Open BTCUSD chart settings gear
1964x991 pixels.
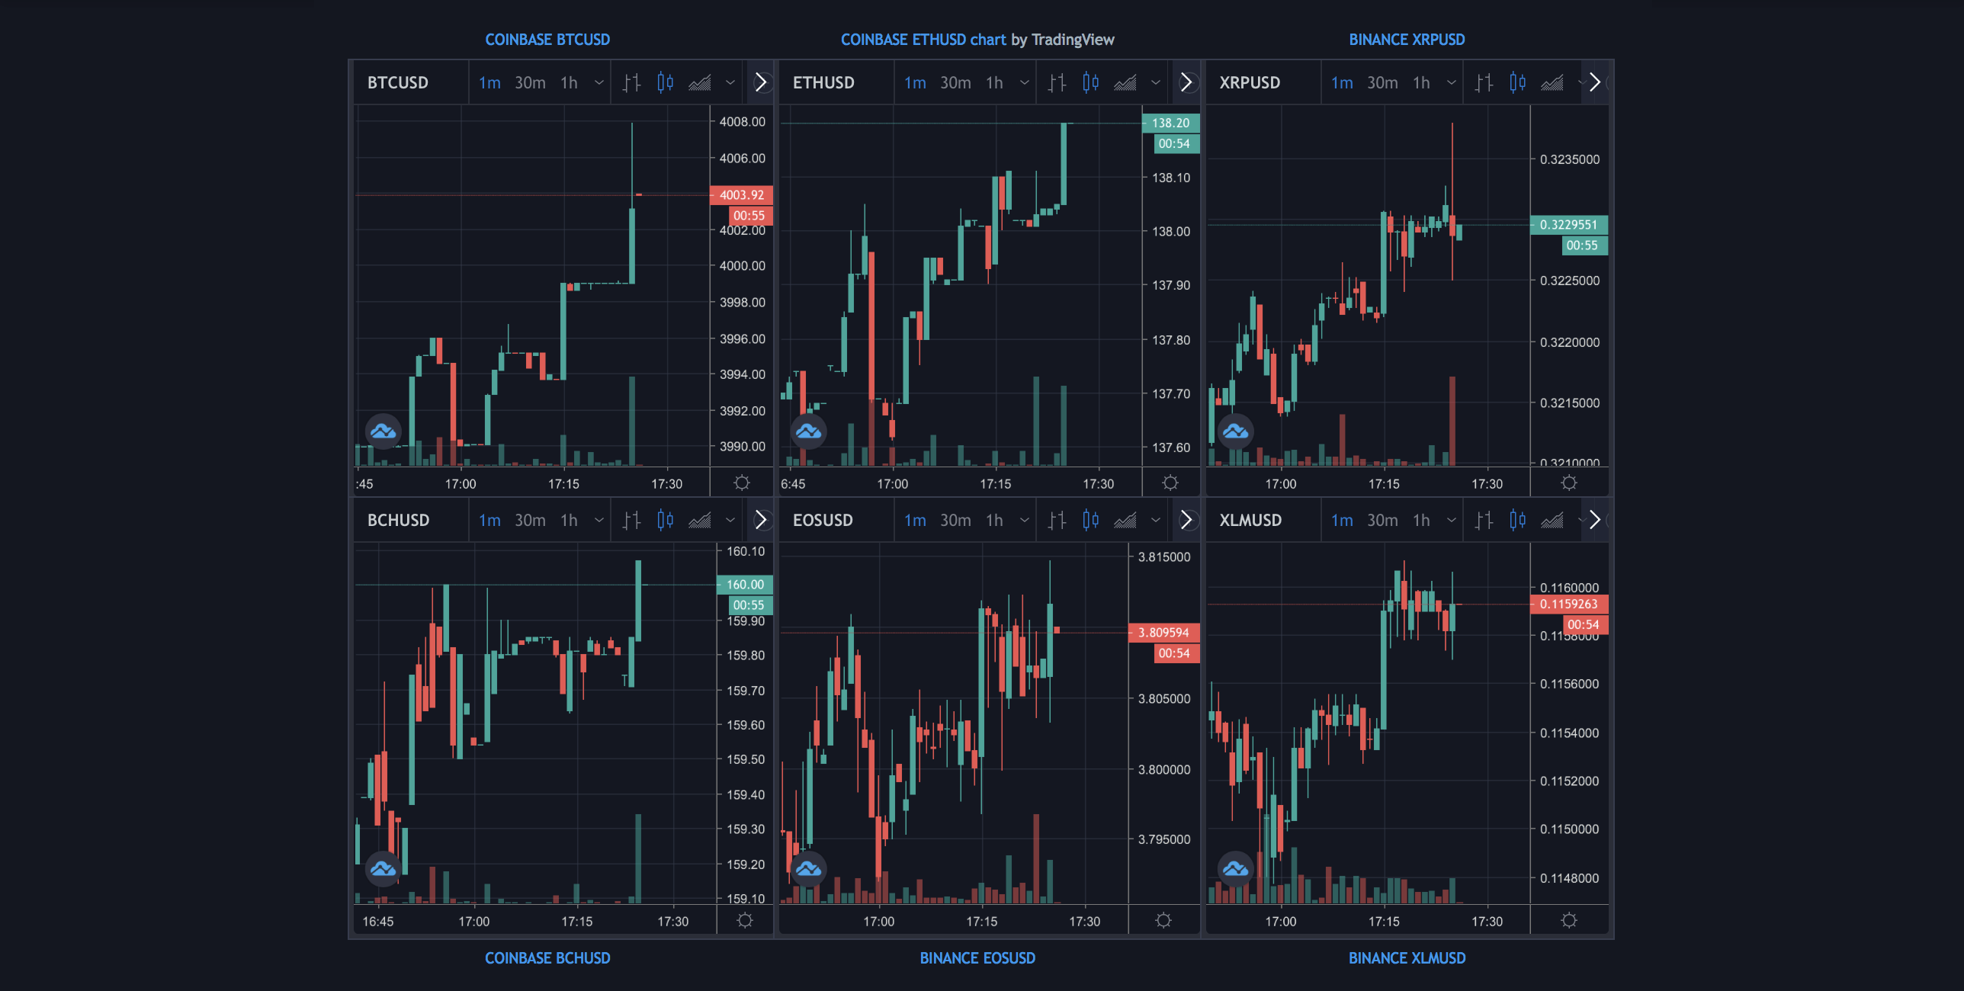coord(742,483)
